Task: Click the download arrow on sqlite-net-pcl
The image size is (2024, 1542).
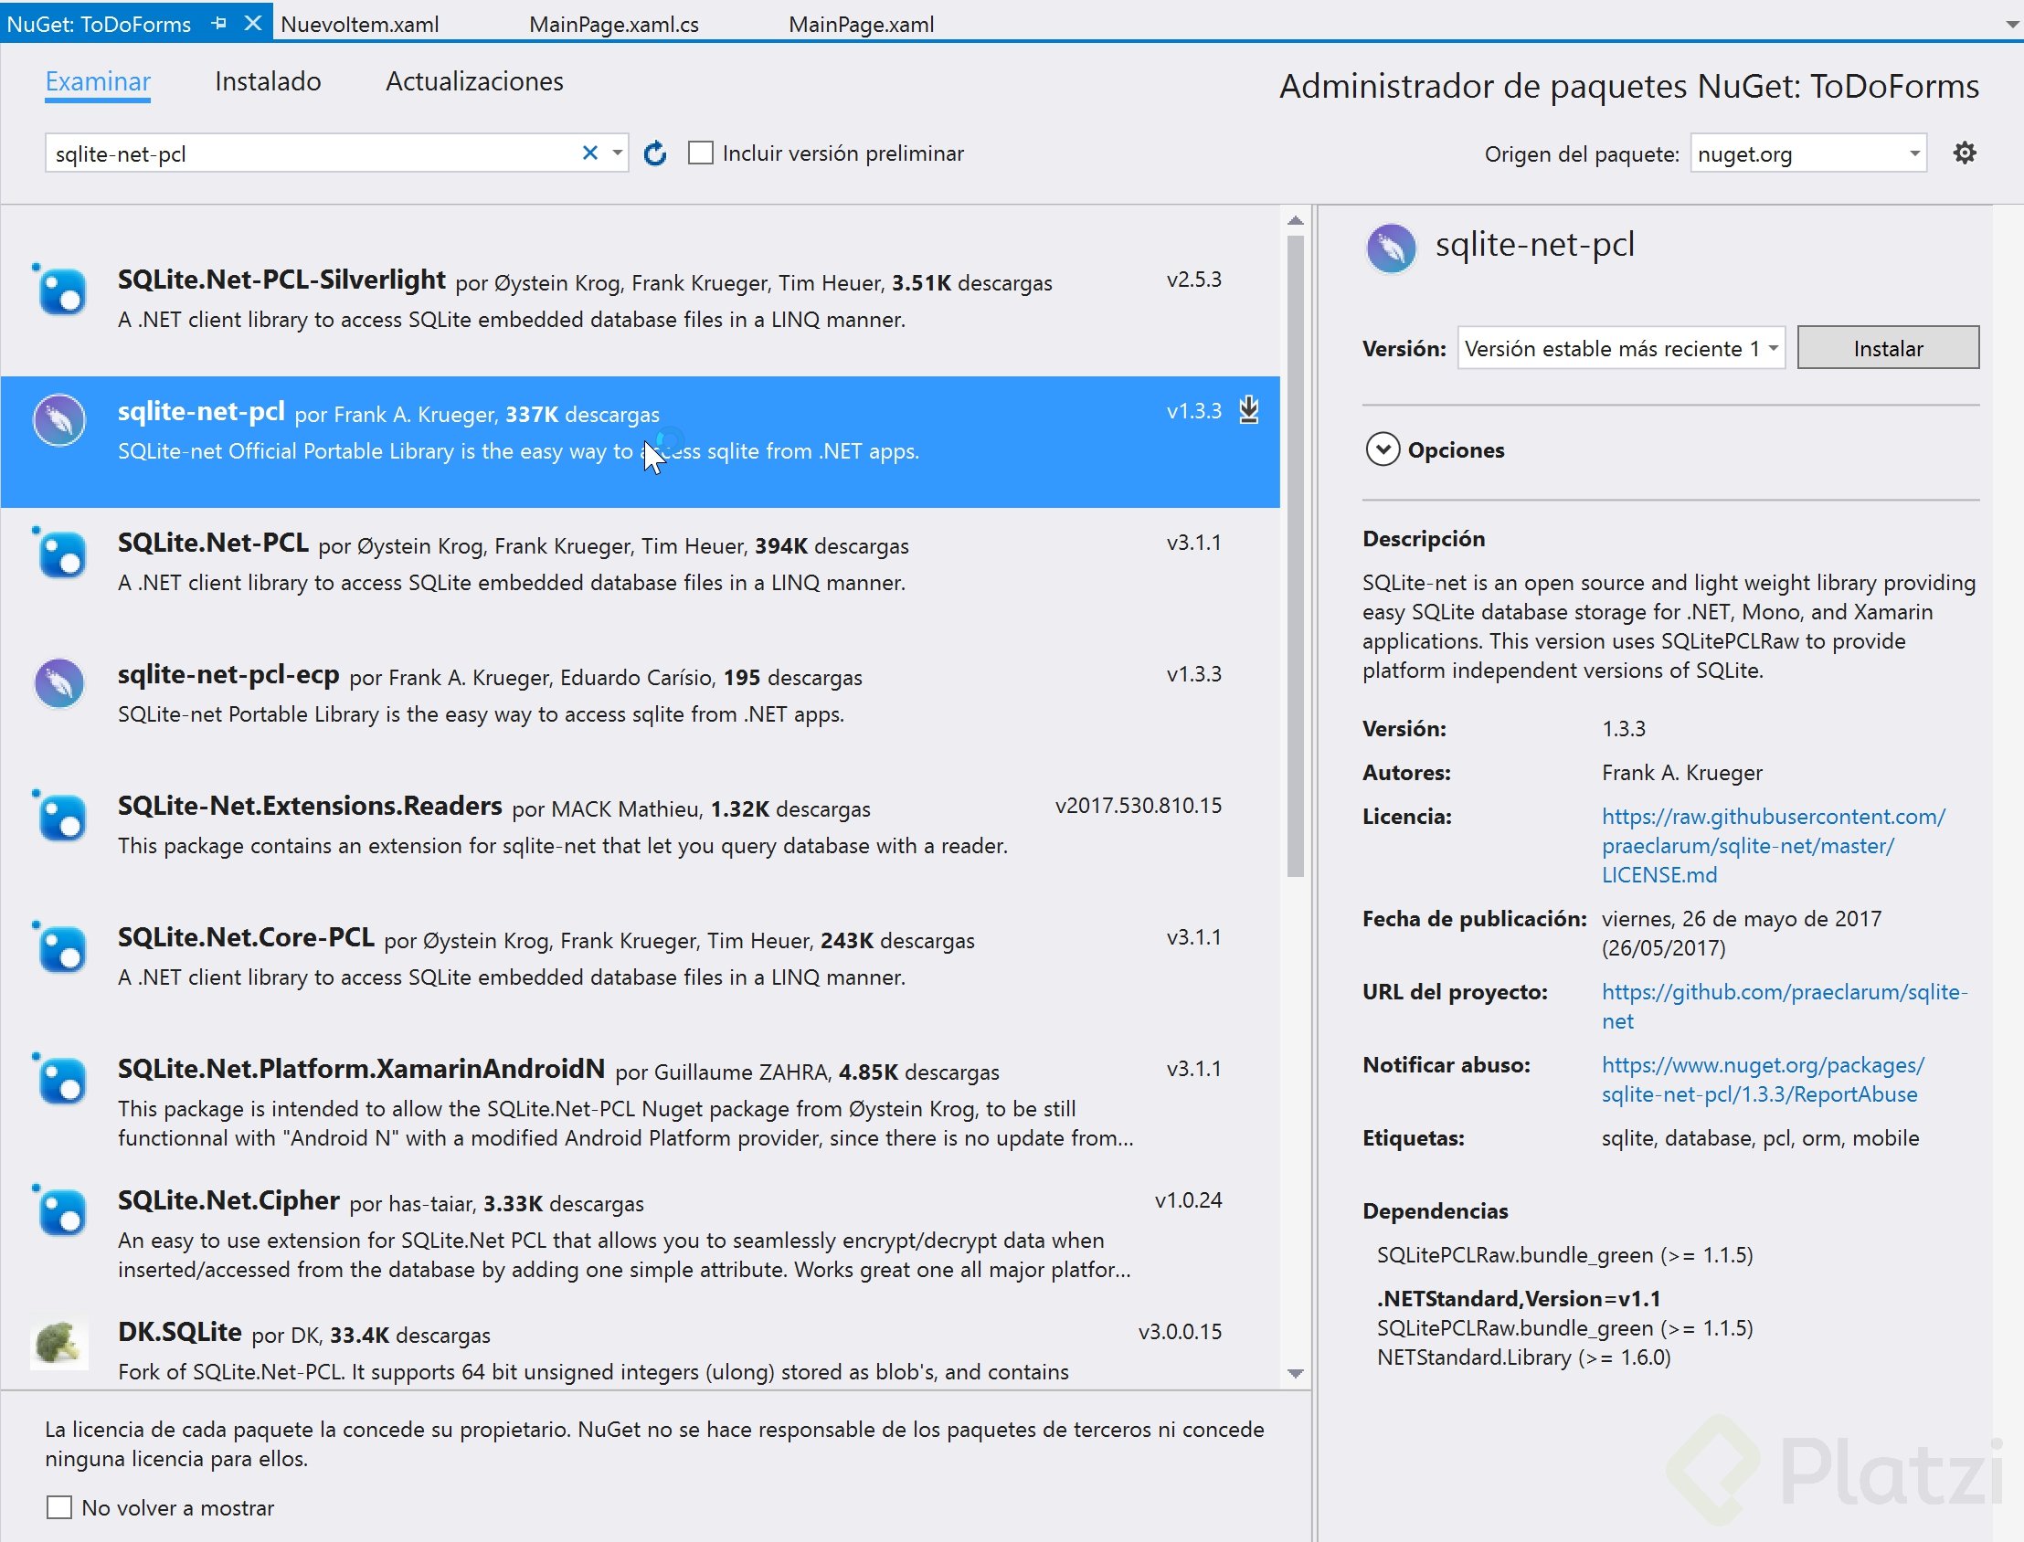Action: 1248,411
